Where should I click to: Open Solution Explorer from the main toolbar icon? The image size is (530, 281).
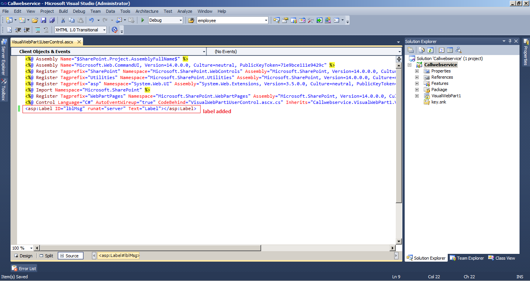click(x=277, y=20)
